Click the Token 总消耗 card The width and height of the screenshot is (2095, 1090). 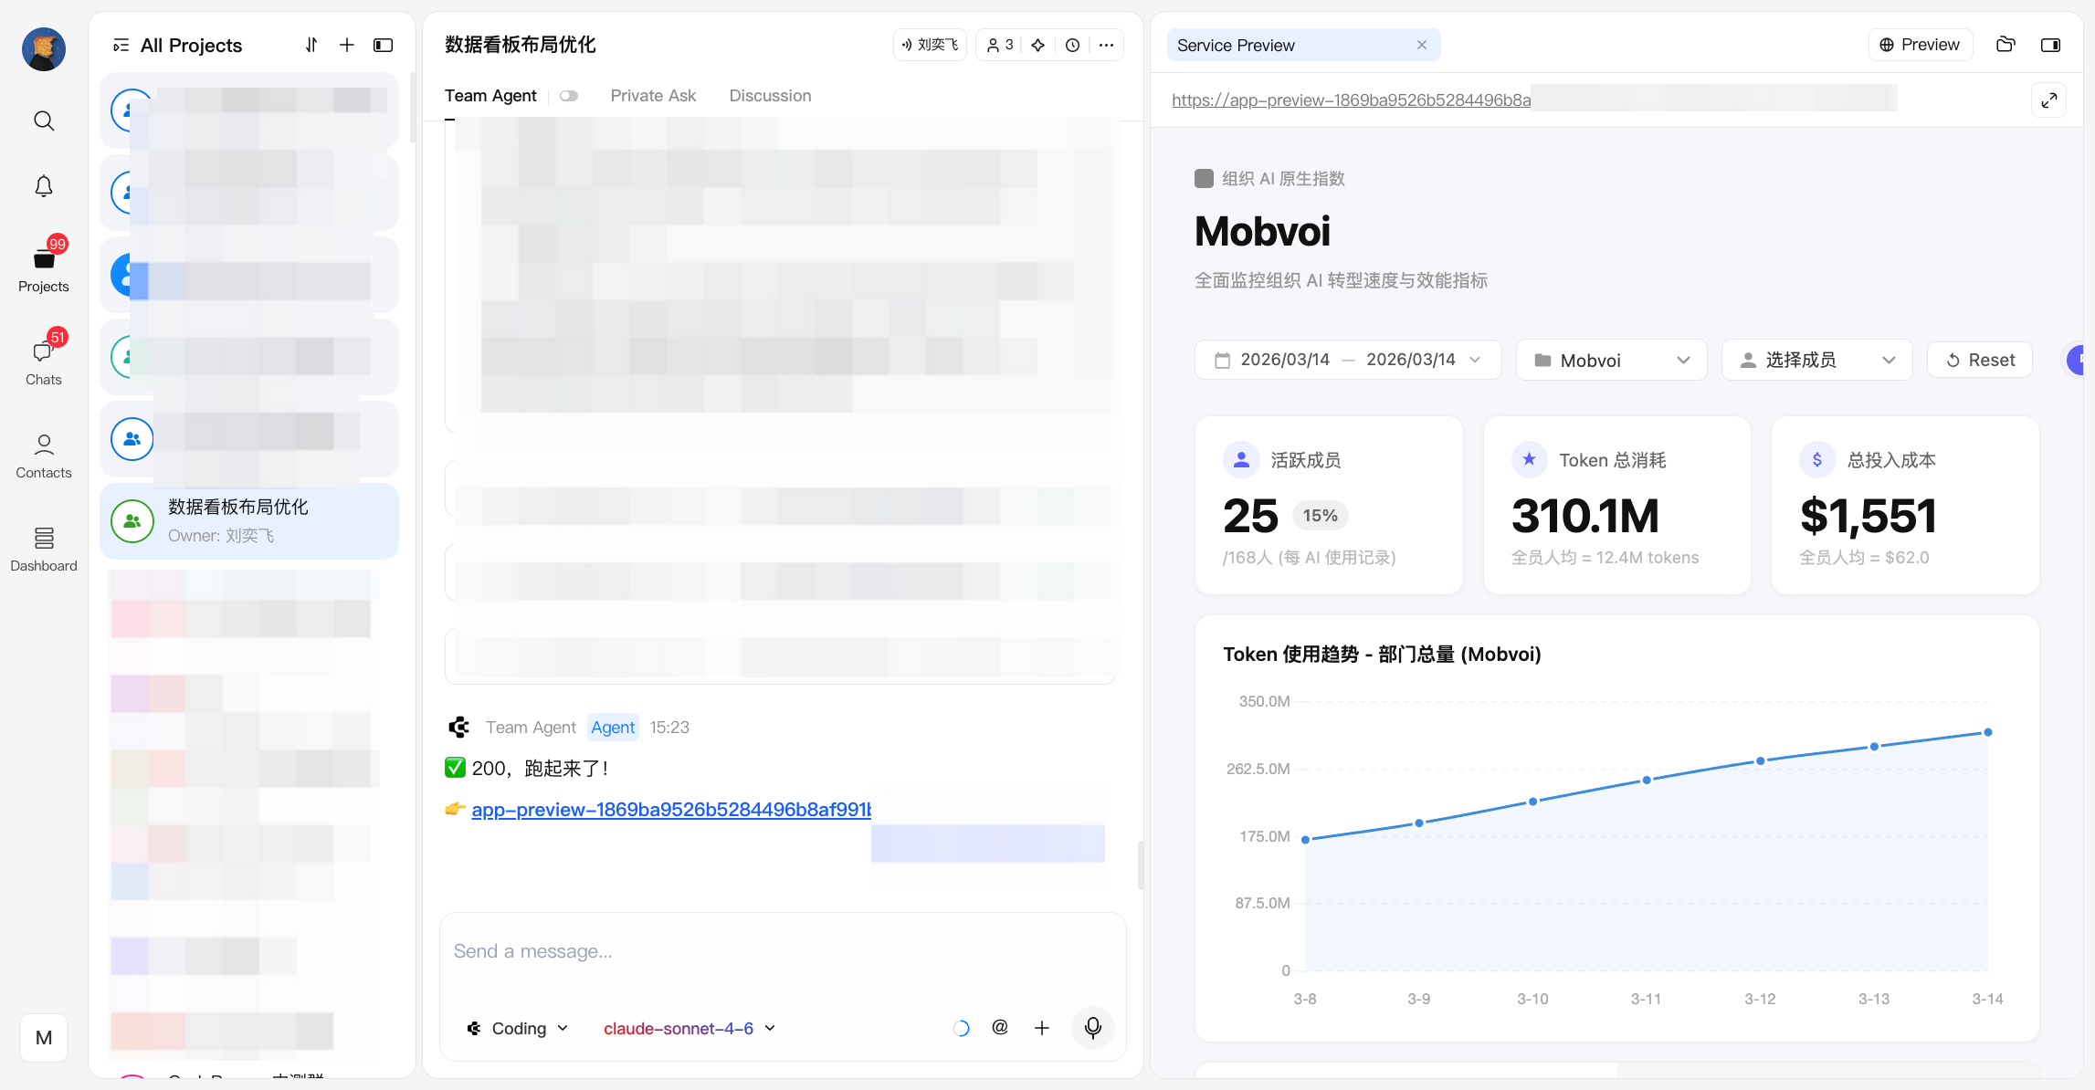click(1617, 506)
